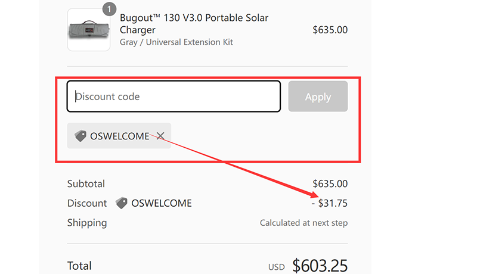477x274 pixels.
Task: Select the Bugout 130 V3.0 product title
Action: pos(194,24)
